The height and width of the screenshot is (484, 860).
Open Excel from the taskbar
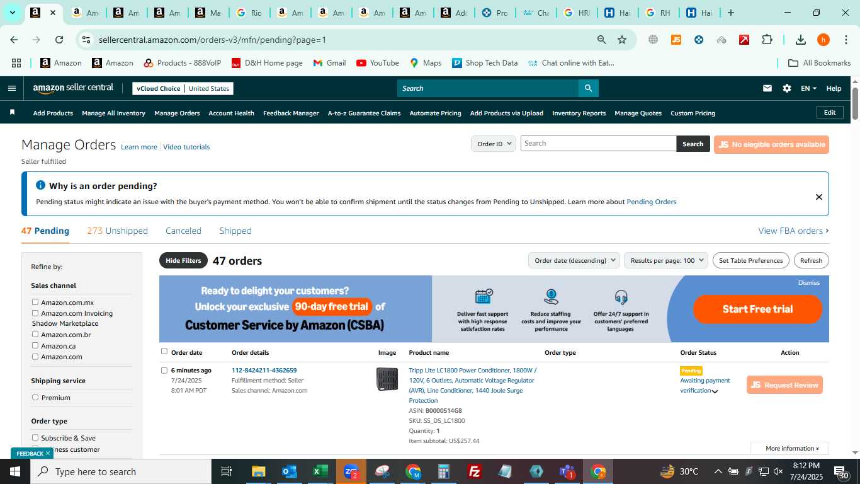pyautogui.click(x=320, y=471)
